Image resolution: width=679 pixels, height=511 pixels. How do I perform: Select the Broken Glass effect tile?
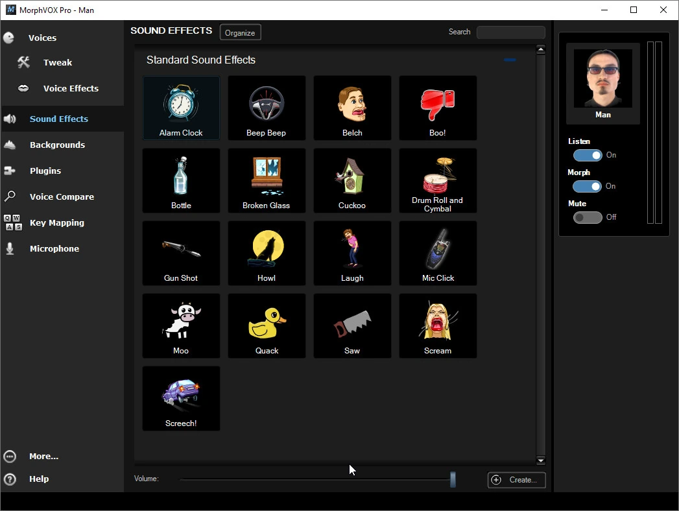(x=267, y=180)
